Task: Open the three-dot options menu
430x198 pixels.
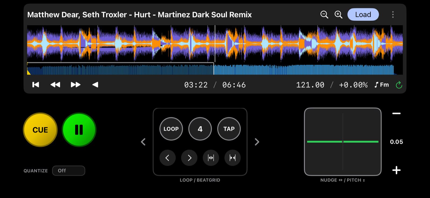Action: (393, 14)
